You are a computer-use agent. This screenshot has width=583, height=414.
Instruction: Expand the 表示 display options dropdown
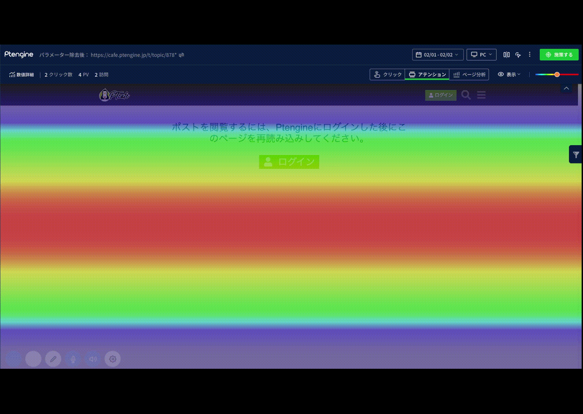click(x=509, y=74)
